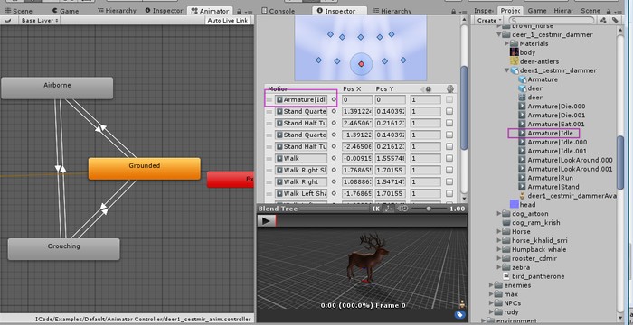
Task: Click the mirror column header icon
Action: click(x=449, y=88)
